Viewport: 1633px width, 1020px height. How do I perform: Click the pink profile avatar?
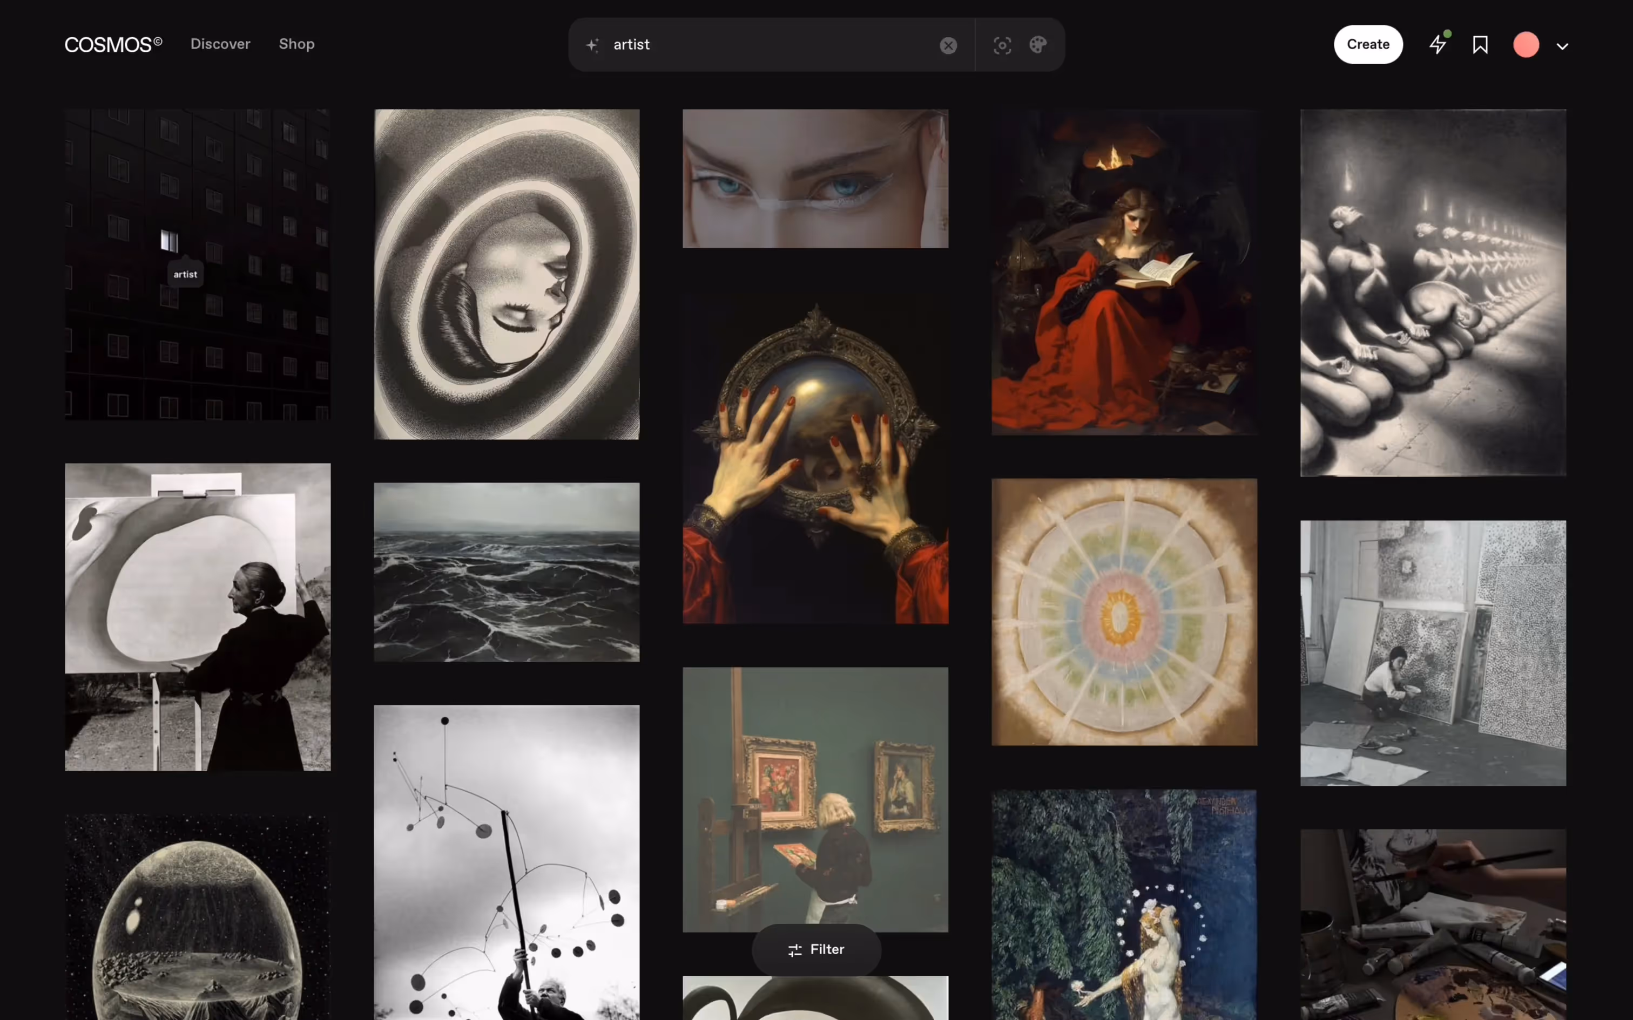point(1526,45)
